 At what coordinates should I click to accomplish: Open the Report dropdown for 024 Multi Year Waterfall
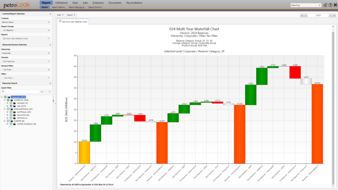pyautogui.click(x=26, y=39)
